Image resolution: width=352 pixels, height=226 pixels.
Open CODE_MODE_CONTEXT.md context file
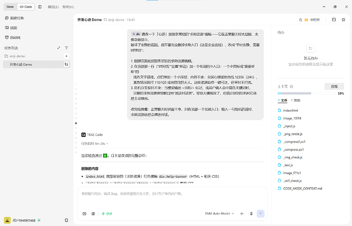click(300, 188)
